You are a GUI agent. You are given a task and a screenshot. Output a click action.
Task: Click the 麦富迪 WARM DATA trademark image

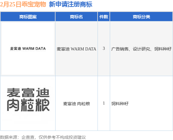click(28, 49)
